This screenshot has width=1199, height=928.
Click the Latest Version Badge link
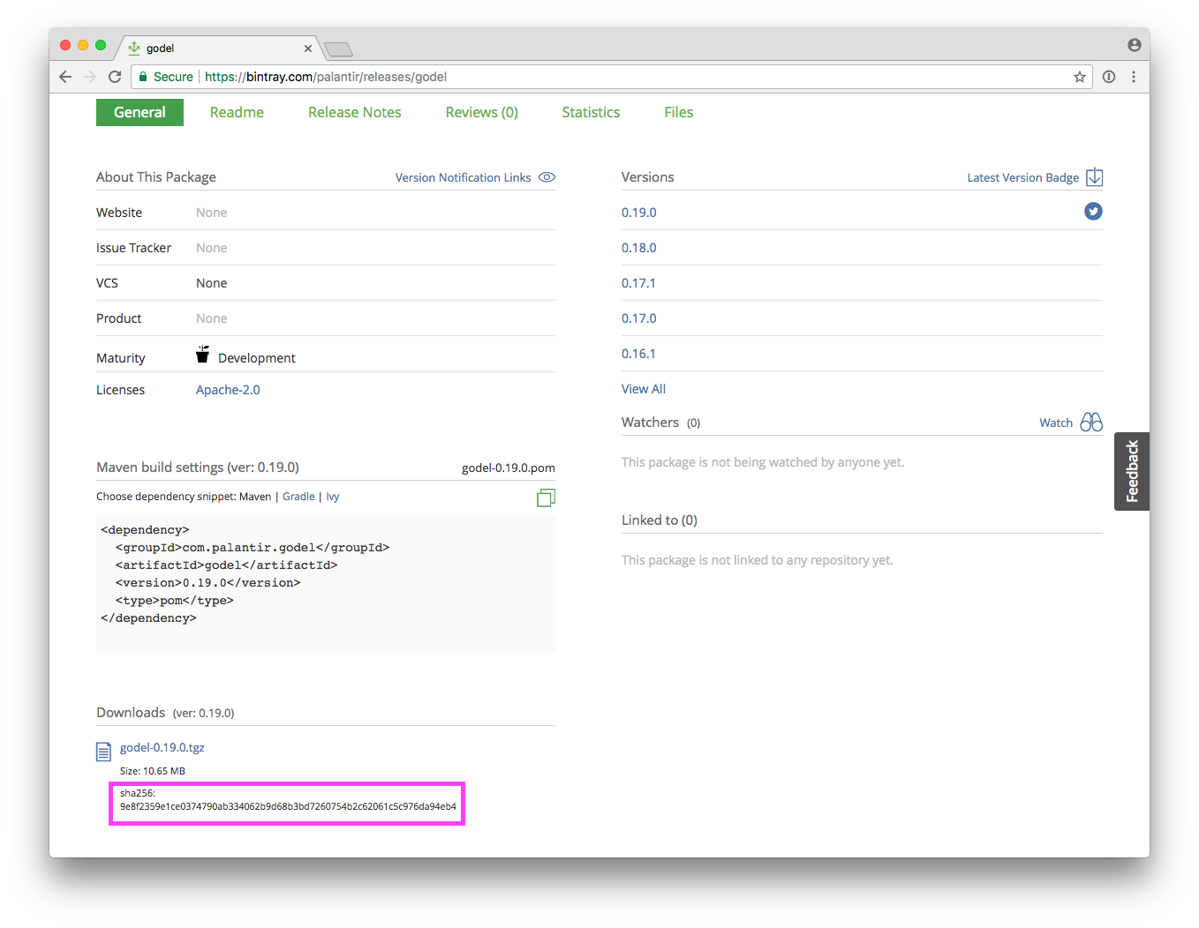[x=1022, y=177]
